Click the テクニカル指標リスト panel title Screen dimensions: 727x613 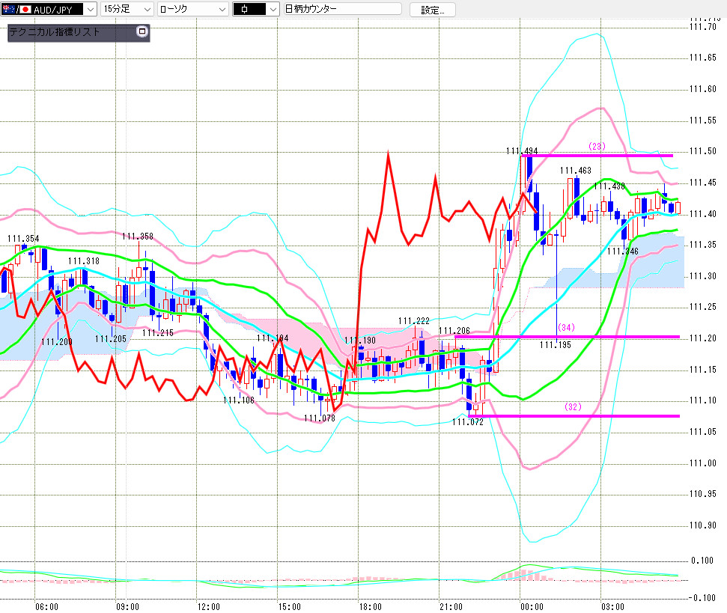tap(55, 32)
